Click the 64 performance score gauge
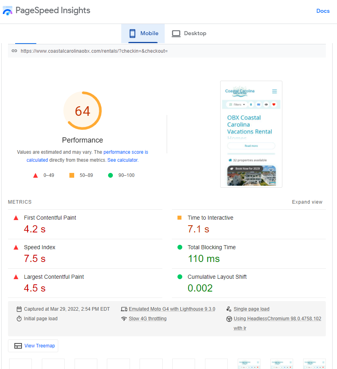Screen dimensions: 337x369 83,111
